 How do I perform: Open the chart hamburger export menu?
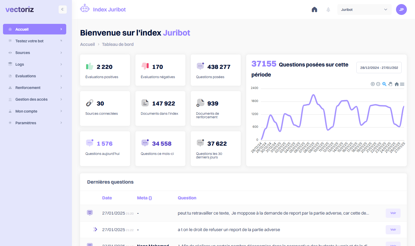(402, 84)
